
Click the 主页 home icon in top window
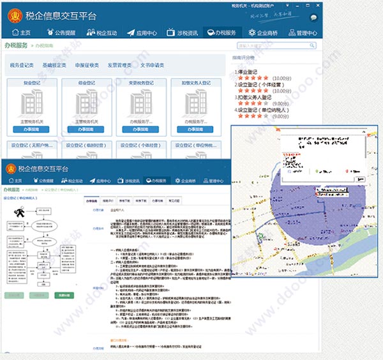point(15,32)
